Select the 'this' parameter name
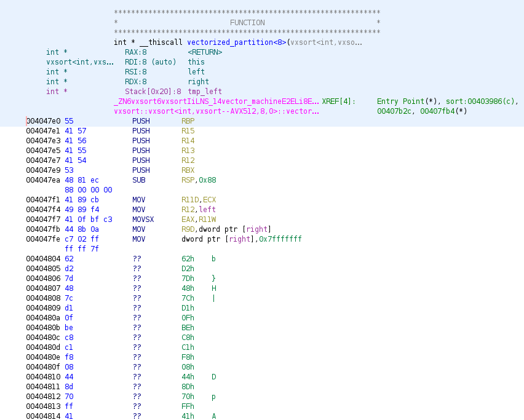 click(x=196, y=62)
